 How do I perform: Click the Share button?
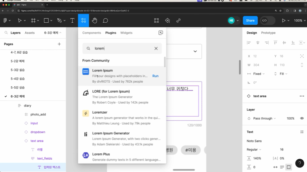coord(250,20)
